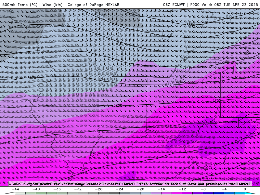Screen dimensions: 260x195
Task: Click the -4 value on the color scale
Action: click(x=224, y=189)
